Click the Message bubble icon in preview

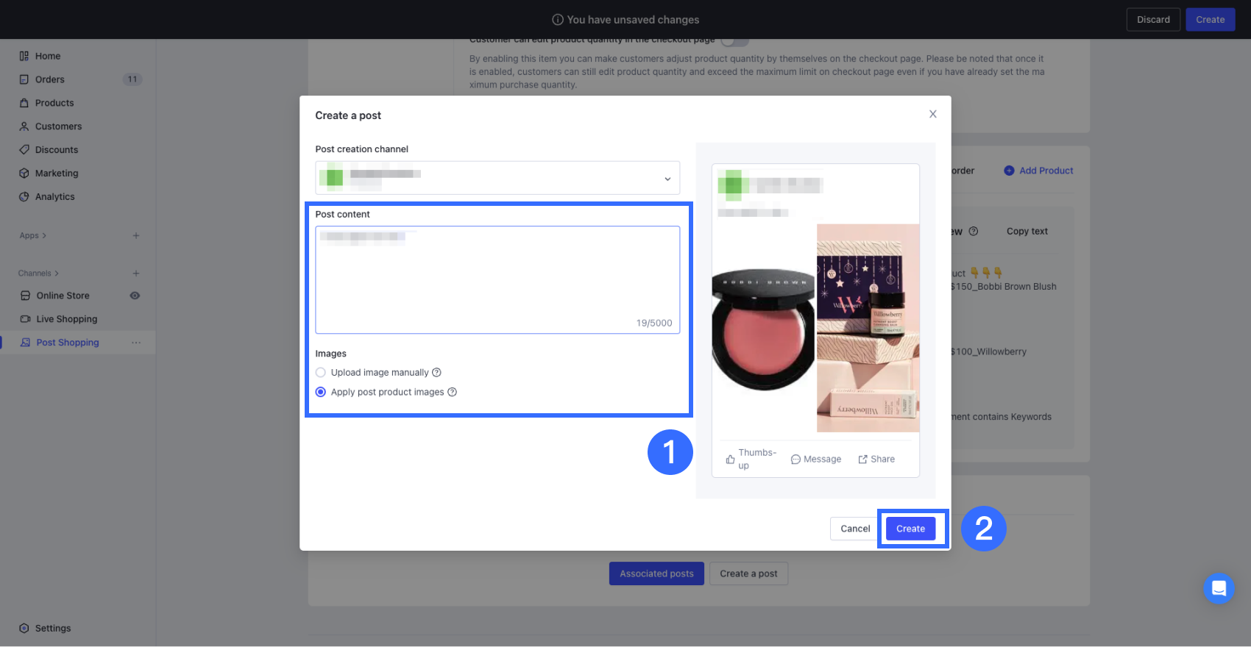coord(795,460)
